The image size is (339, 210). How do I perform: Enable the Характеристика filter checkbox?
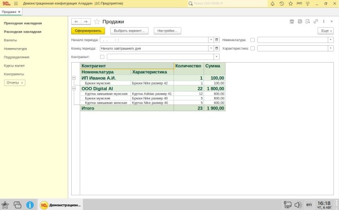(253, 49)
